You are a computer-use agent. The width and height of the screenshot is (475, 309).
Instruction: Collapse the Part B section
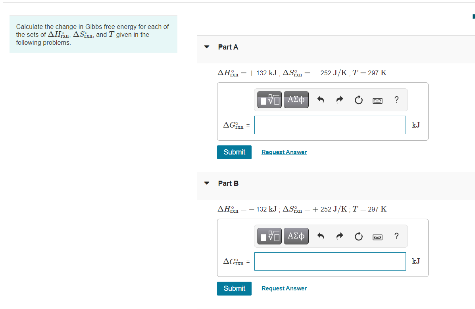(207, 183)
